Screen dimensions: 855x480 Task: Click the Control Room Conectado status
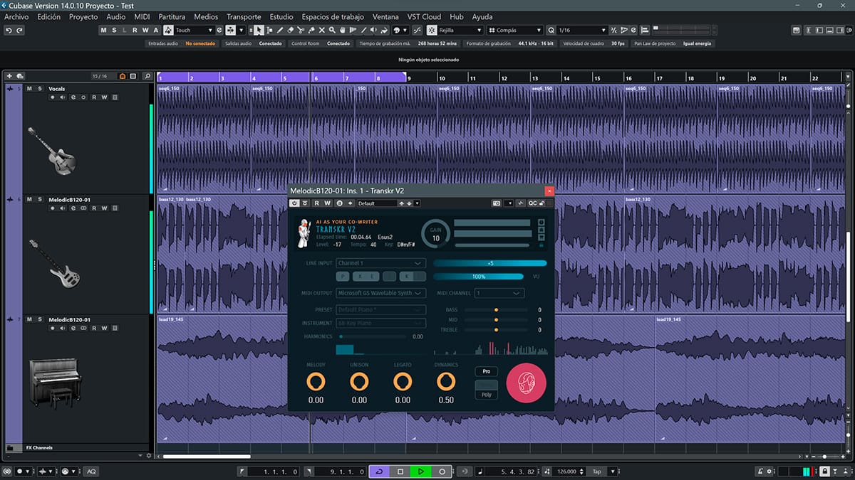(x=321, y=43)
